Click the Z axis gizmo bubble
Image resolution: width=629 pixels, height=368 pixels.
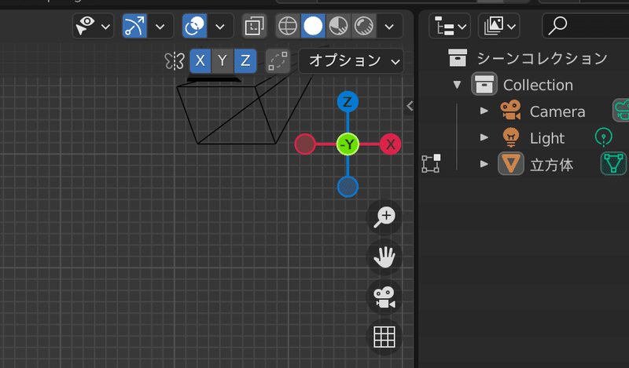tap(348, 102)
